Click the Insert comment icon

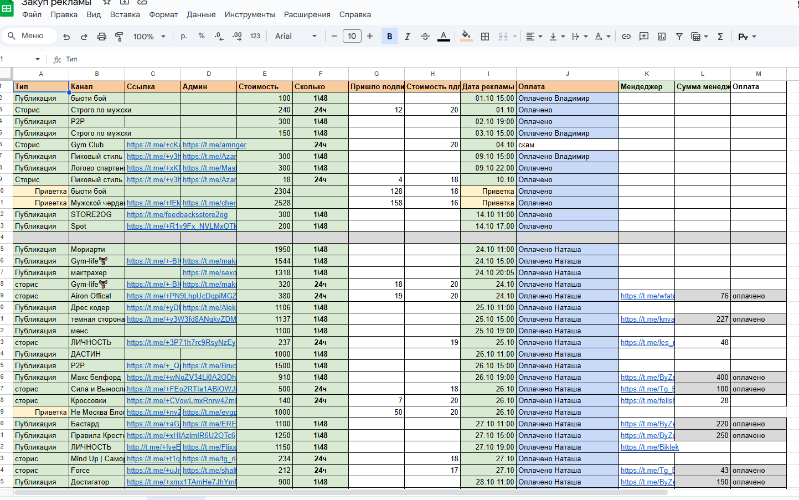644,37
